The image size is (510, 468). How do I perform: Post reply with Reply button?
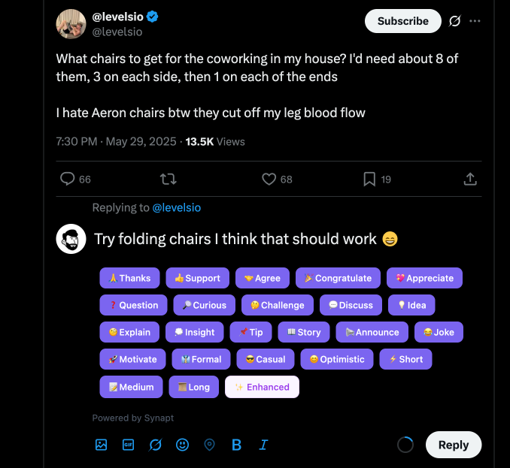tap(453, 445)
